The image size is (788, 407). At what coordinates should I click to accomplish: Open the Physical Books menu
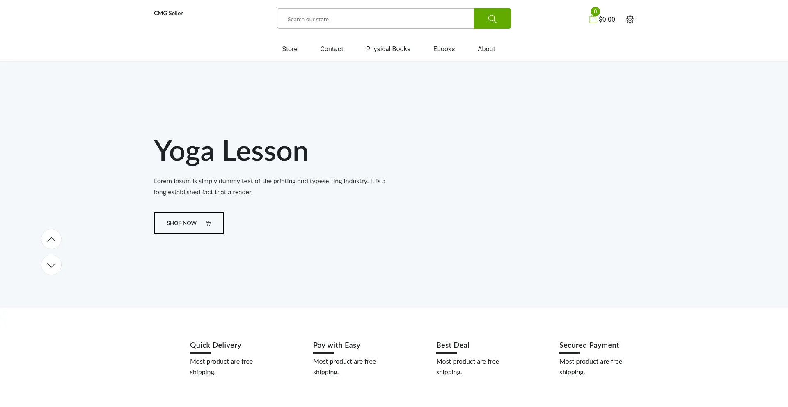pyautogui.click(x=388, y=49)
